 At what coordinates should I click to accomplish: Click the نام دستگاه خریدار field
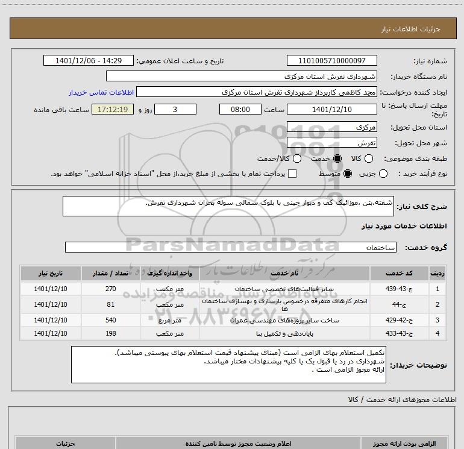(242, 76)
